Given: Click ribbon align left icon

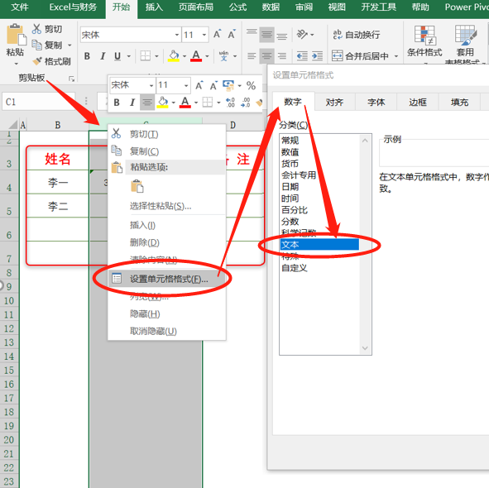Looking at the screenshot, I should [x=252, y=56].
